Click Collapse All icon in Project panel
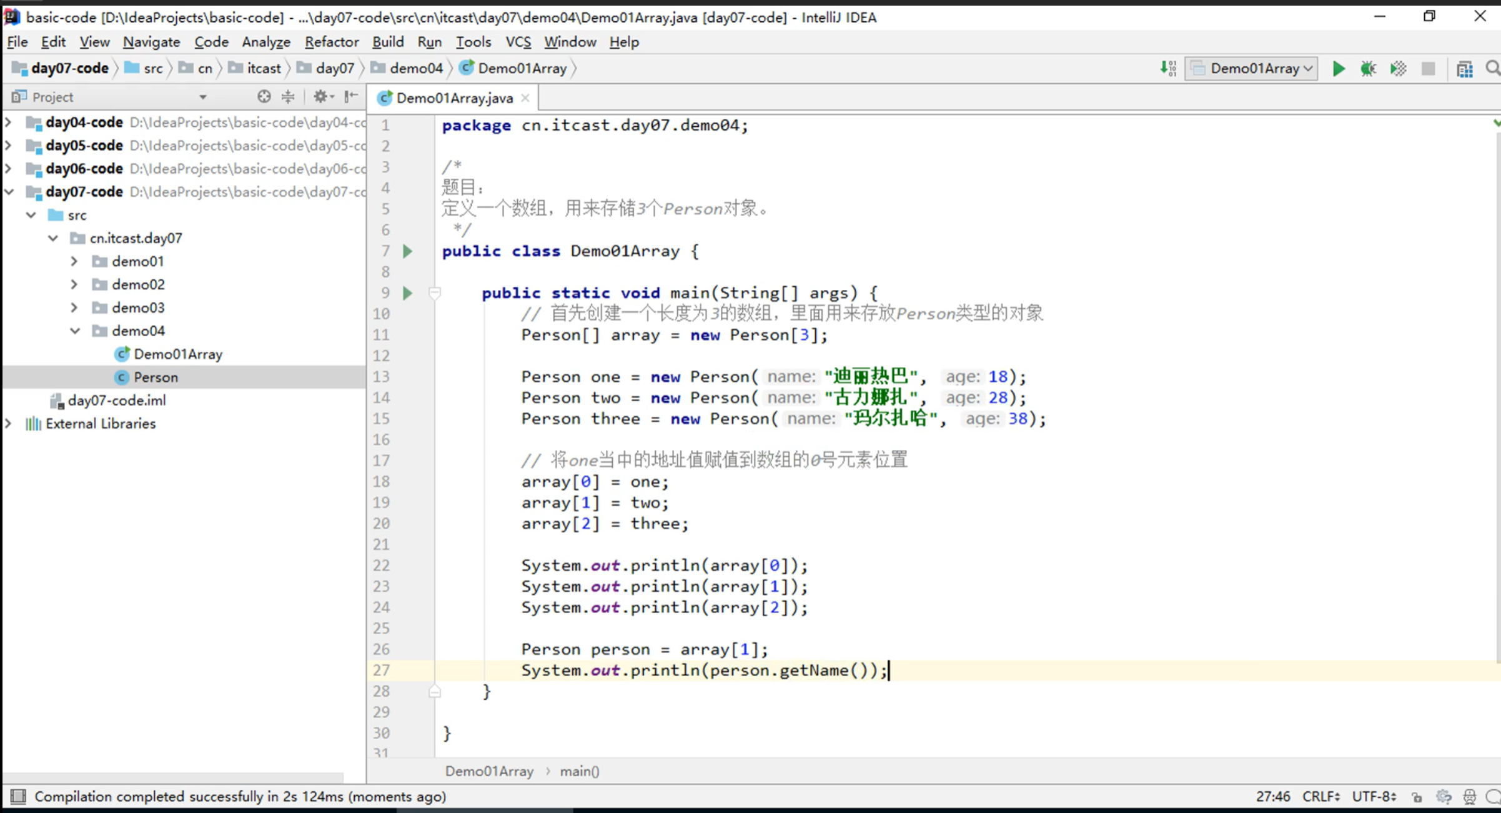 (x=288, y=97)
